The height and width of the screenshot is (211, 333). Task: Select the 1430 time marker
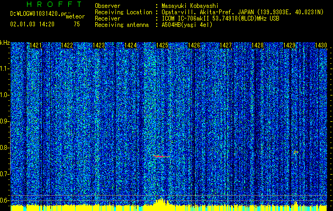point(321,45)
